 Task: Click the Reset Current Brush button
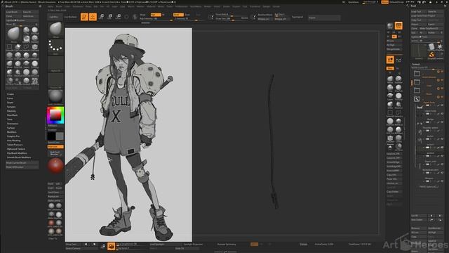[22, 162]
